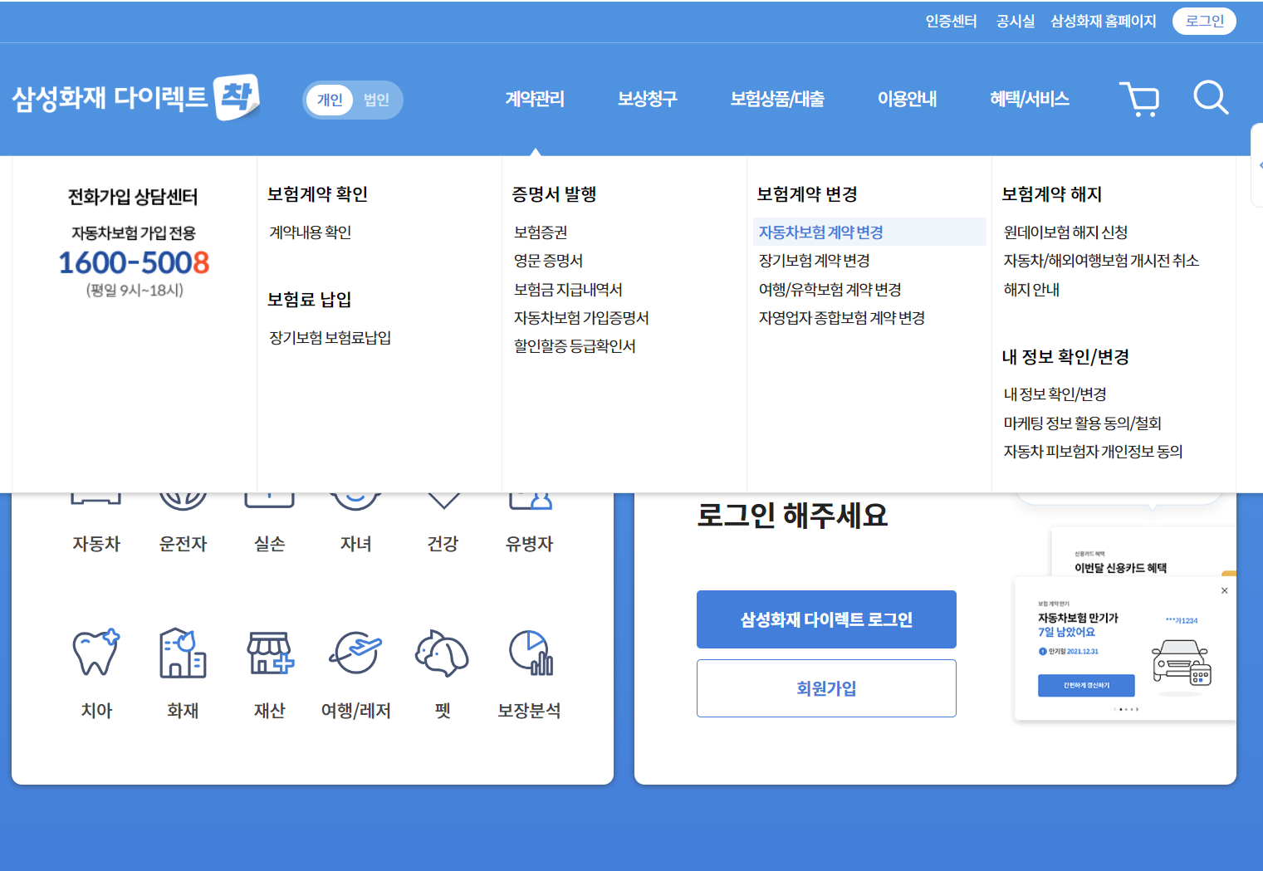Select 자동차 피보험자 개인정보 동의 item

1093,452
